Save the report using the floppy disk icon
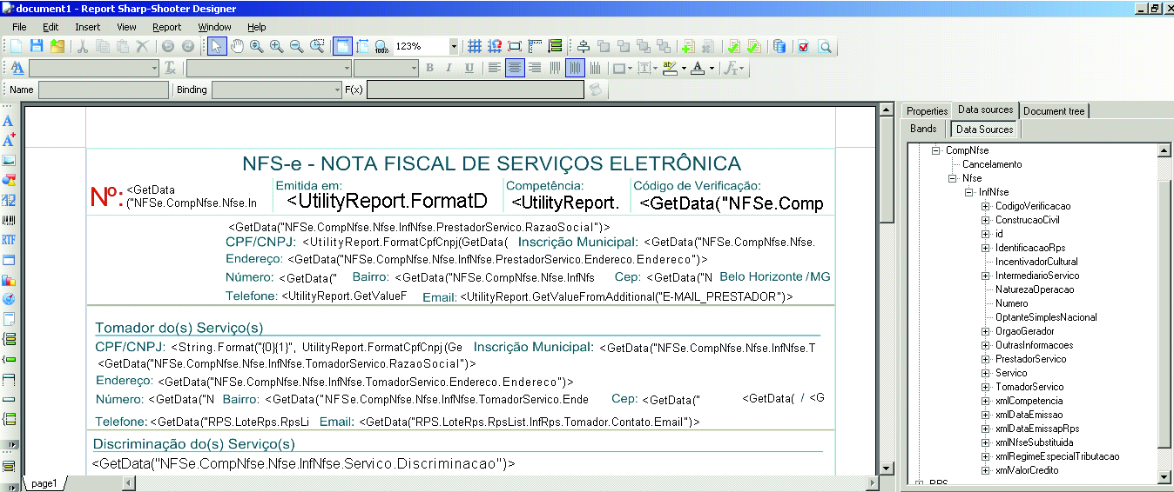Image resolution: width=1174 pixels, height=492 pixels. (x=37, y=46)
